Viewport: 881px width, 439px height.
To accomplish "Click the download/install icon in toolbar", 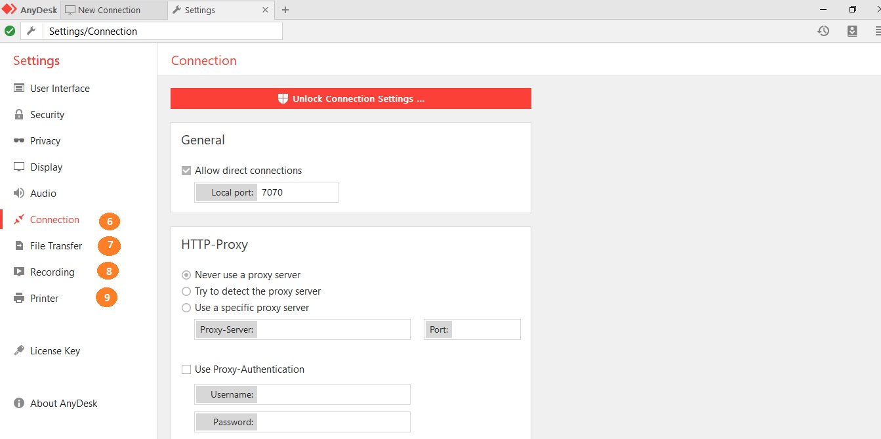I will point(852,31).
